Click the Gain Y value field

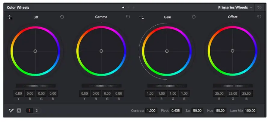point(150,93)
